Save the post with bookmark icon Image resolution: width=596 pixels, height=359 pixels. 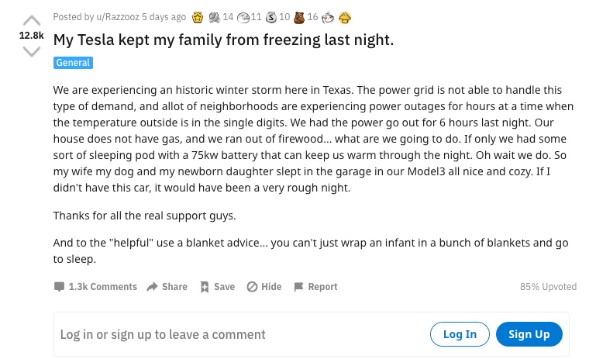[x=217, y=286]
